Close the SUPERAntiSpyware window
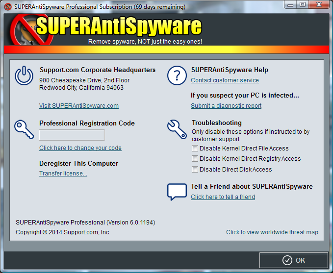333x273 pixels. coord(319,5)
